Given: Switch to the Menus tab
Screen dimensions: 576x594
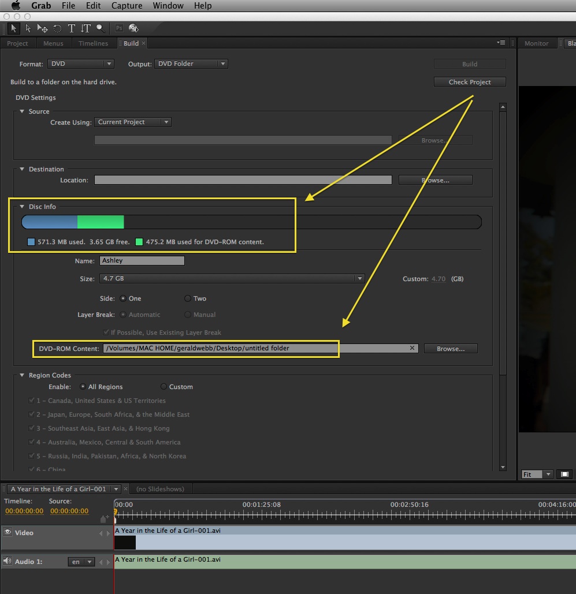Looking at the screenshot, I should point(53,43).
